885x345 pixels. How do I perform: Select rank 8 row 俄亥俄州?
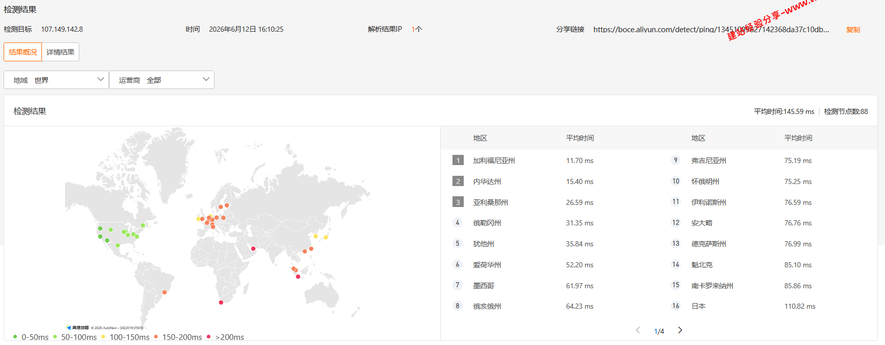550,306
